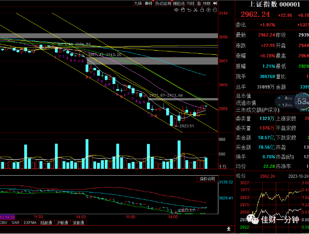Switch to the EXPMA indicator tab
The width and height of the screenshot is (309, 234).
[30, 223]
